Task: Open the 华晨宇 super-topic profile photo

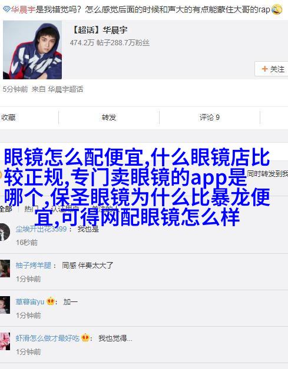Action: point(32,50)
